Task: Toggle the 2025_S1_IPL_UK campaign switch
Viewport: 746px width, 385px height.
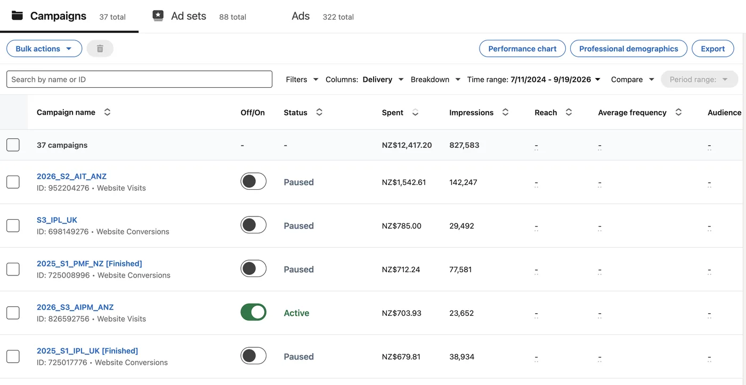Action: (x=253, y=356)
